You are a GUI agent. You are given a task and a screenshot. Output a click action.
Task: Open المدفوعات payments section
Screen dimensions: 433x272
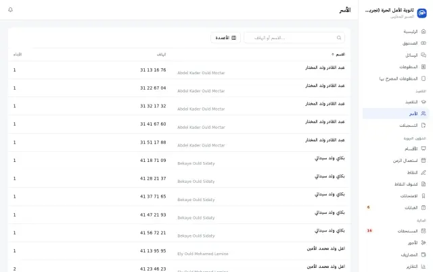pos(396,67)
